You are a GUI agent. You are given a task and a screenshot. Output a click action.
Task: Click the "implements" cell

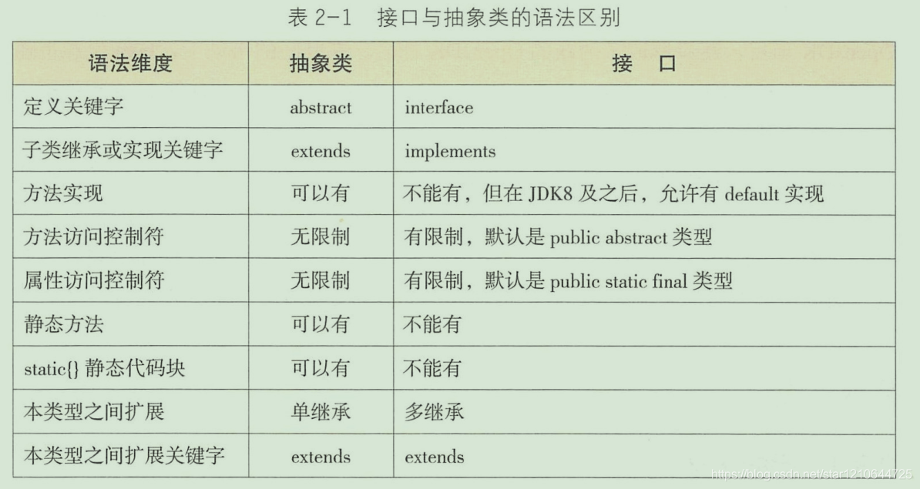pos(450,151)
